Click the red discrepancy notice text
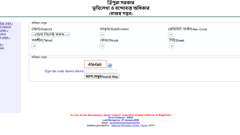The image size is (240, 135). coord(121,115)
